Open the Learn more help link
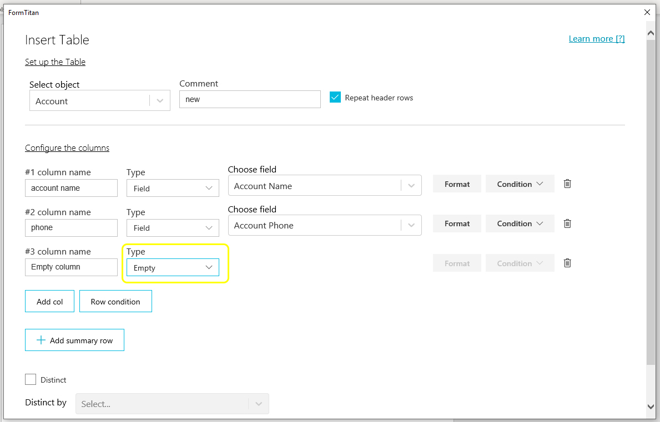Screen dimensions: 660x422 (597, 39)
